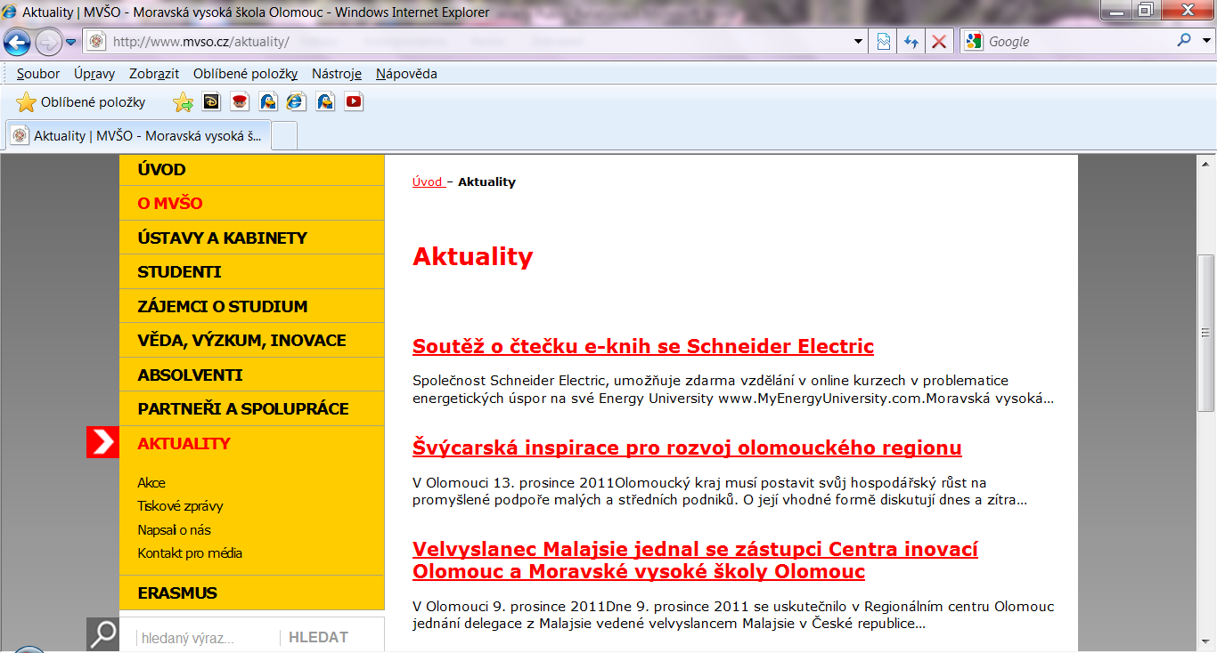Viewport: 1217px width, 653px height.
Task: Toggle the Compatibility View broken-page icon
Action: click(883, 42)
